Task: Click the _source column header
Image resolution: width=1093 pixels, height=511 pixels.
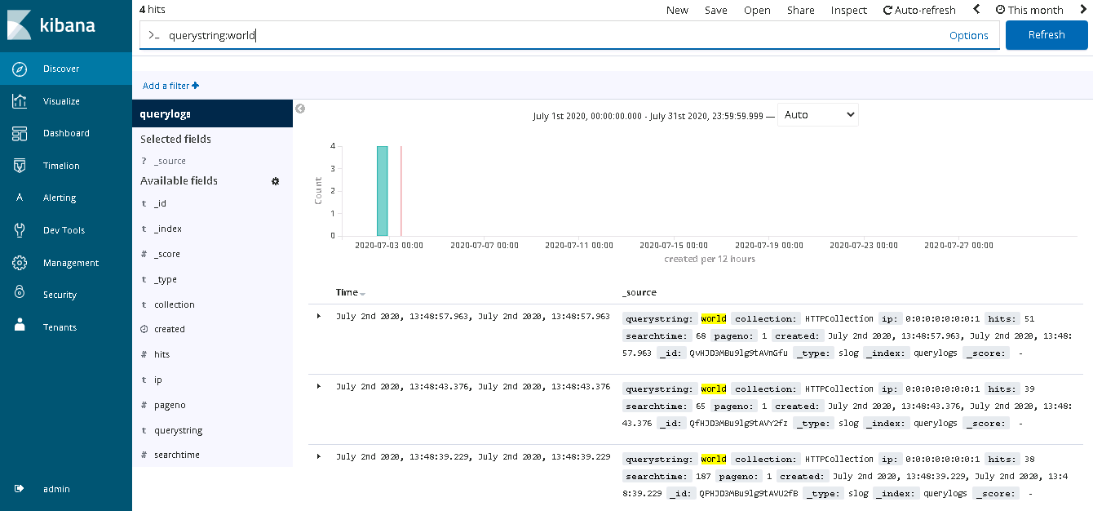Action: point(639,292)
